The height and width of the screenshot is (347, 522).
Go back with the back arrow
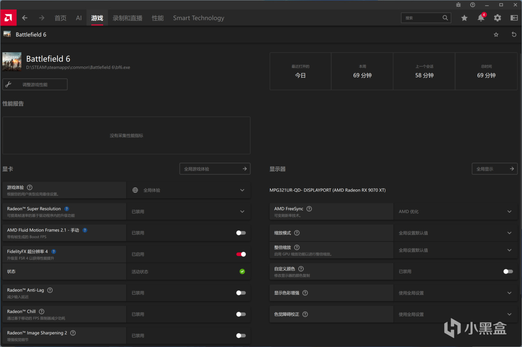pos(25,18)
